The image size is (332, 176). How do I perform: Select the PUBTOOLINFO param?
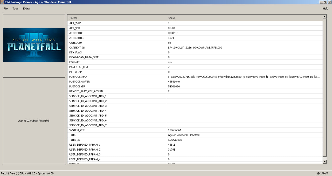click(78, 77)
